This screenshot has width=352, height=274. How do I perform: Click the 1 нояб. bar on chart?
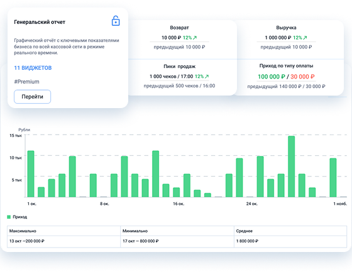point(343,197)
